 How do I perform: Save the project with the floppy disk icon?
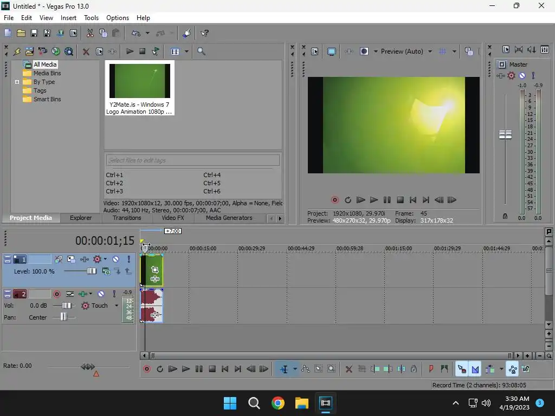coord(34,33)
